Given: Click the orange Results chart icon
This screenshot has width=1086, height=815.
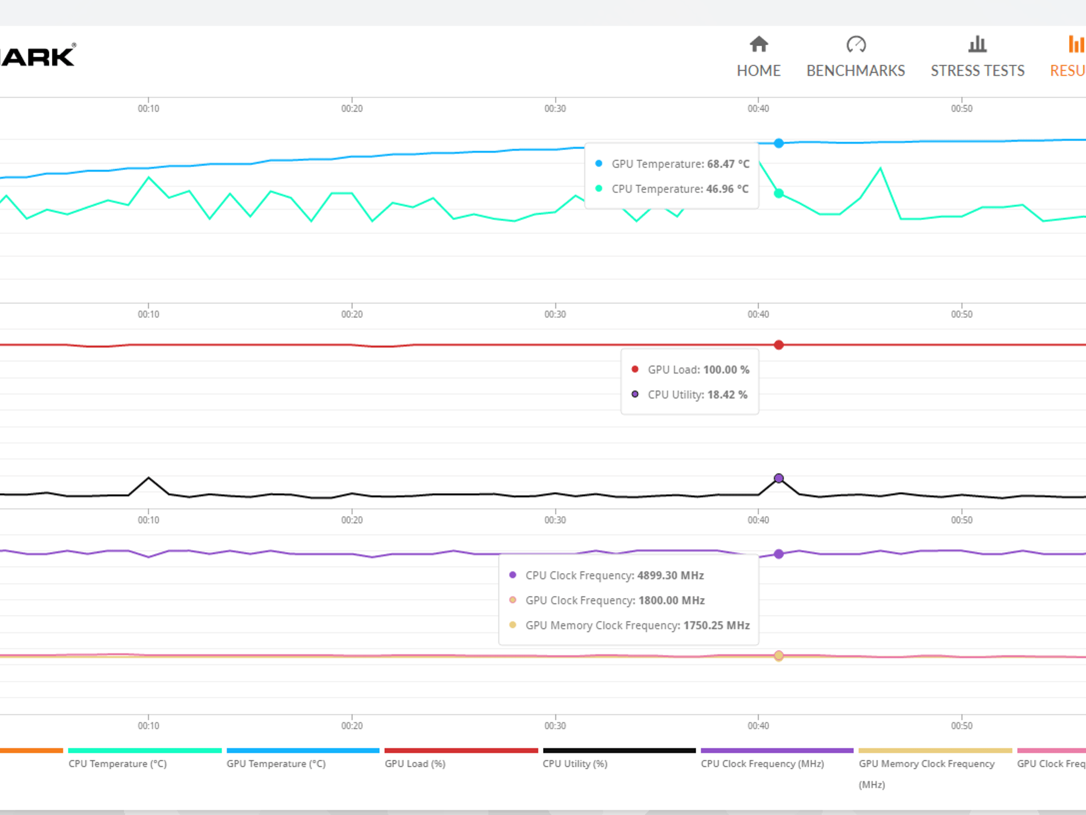Looking at the screenshot, I should 1076,44.
